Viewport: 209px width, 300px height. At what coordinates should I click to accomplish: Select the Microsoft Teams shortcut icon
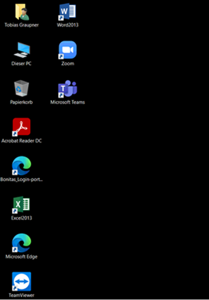(x=67, y=89)
